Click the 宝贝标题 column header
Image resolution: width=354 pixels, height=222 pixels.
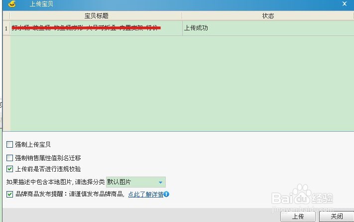[x=96, y=16]
